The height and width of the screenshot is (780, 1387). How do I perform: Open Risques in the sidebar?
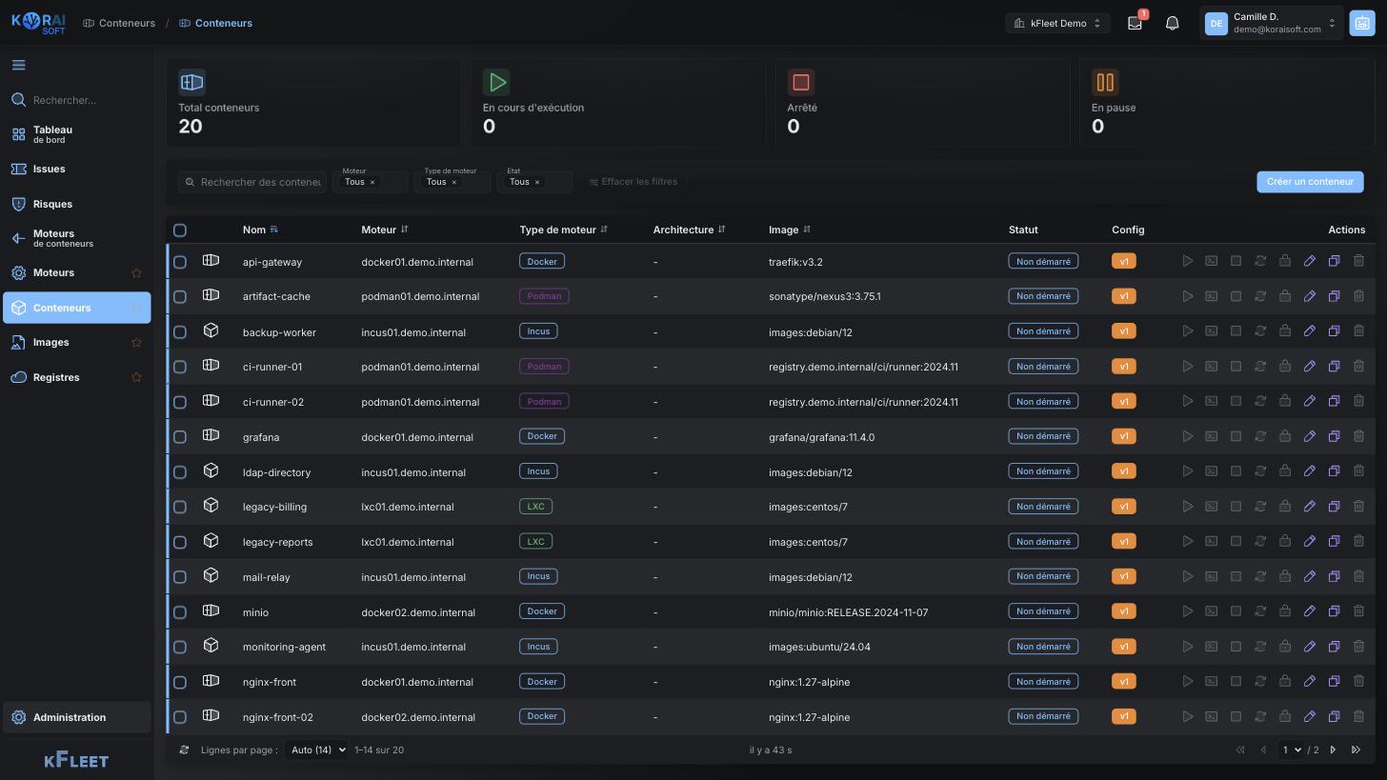[x=76, y=204]
